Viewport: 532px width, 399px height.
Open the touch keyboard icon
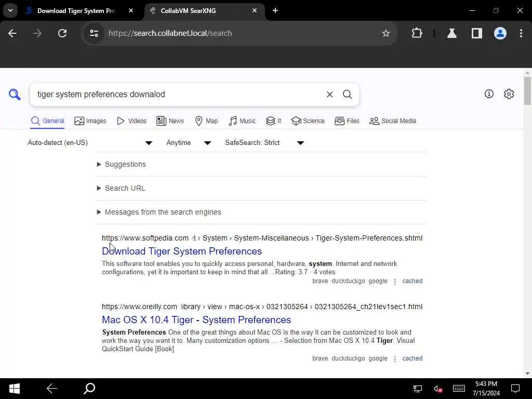pos(459,389)
